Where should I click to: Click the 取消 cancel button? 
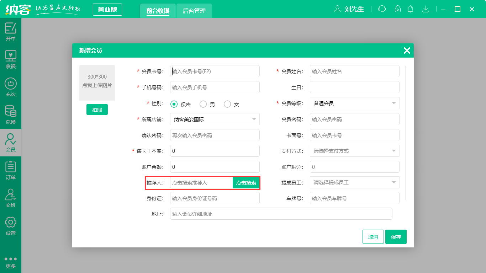(x=373, y=237)
